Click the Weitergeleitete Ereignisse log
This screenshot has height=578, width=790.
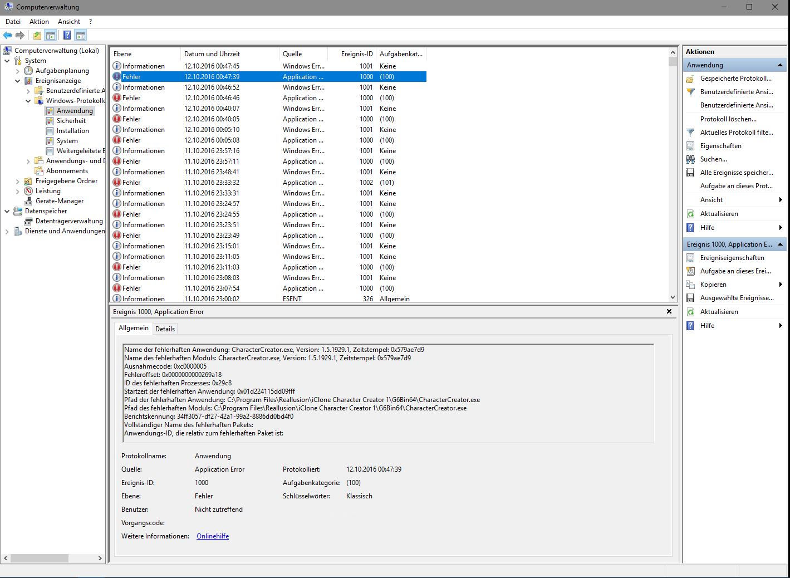[80, 151]
